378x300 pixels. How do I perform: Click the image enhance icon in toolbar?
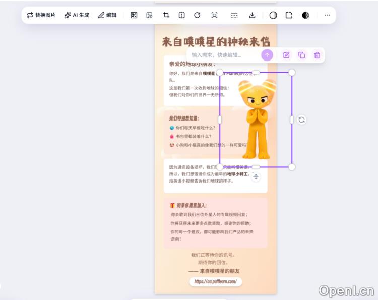click(x=150, y=15)
